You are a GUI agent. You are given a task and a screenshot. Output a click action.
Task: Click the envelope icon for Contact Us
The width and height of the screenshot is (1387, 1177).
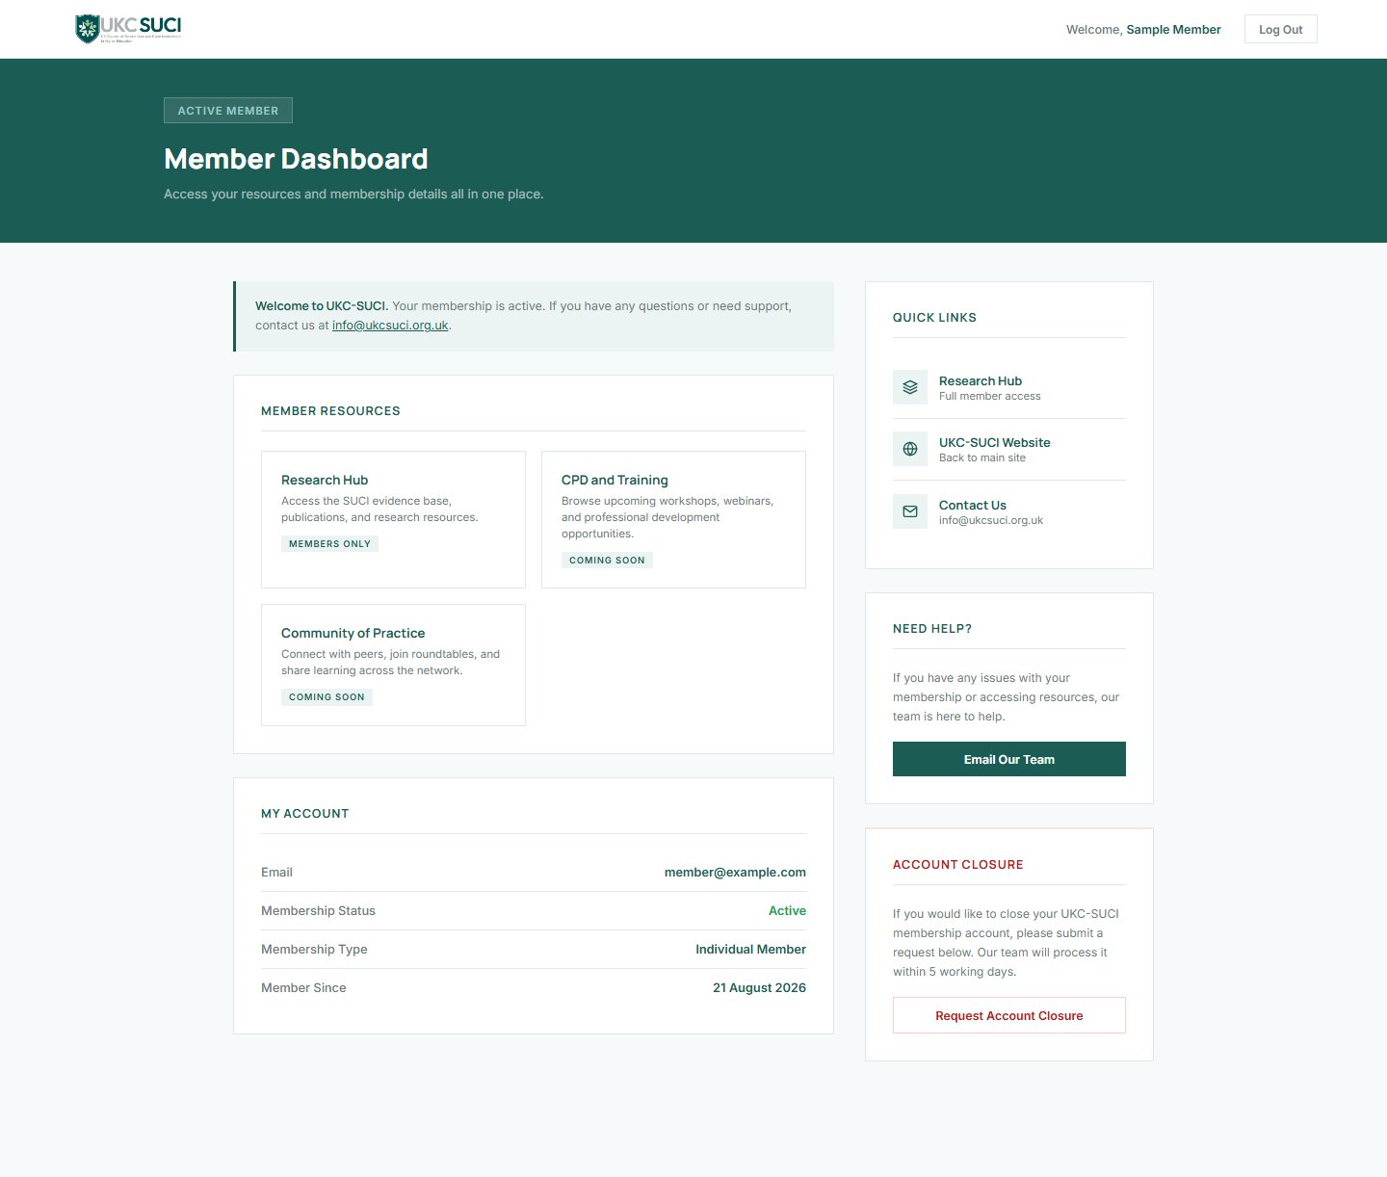[x=910, y=511]
